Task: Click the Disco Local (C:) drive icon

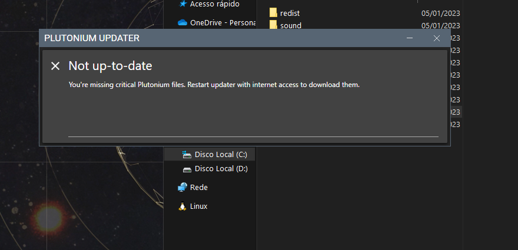Action: [187, 154]
